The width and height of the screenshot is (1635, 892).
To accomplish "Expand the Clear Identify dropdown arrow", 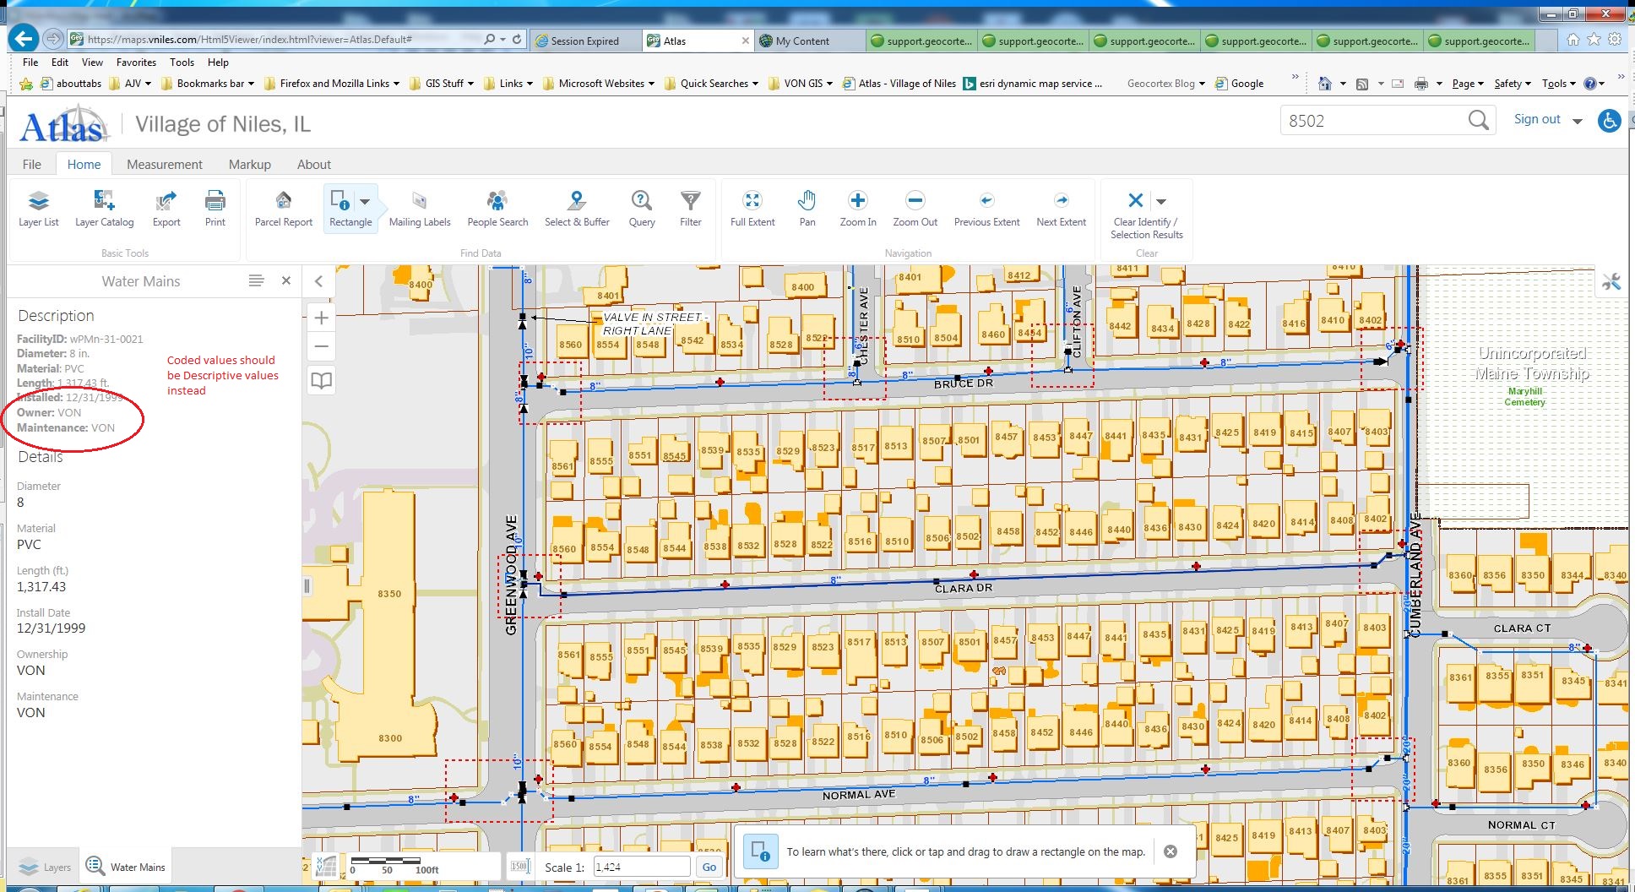I will 1161,202.
